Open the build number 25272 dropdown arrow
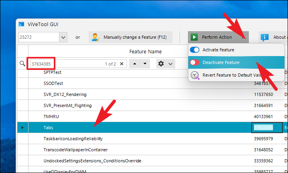This screenshot has width=288, height=173. 63,37
